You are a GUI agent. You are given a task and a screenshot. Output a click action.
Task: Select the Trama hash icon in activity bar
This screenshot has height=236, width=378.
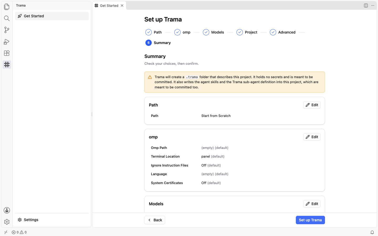point(7,65)
